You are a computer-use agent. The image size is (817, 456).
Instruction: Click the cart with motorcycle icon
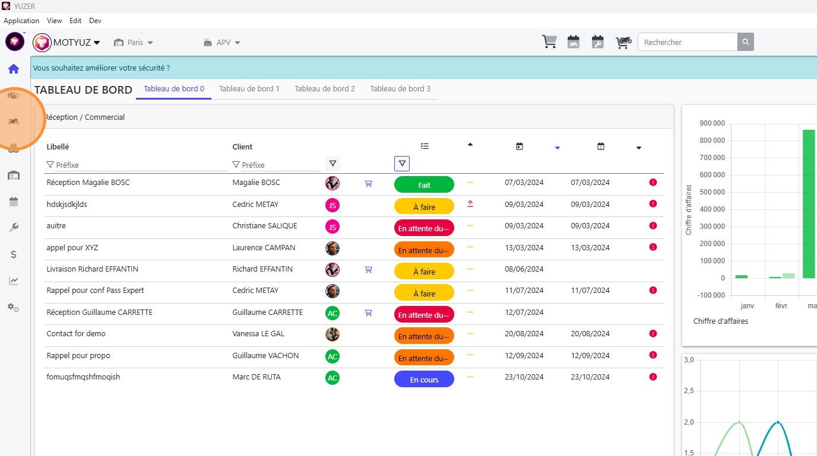coord(623,42)
